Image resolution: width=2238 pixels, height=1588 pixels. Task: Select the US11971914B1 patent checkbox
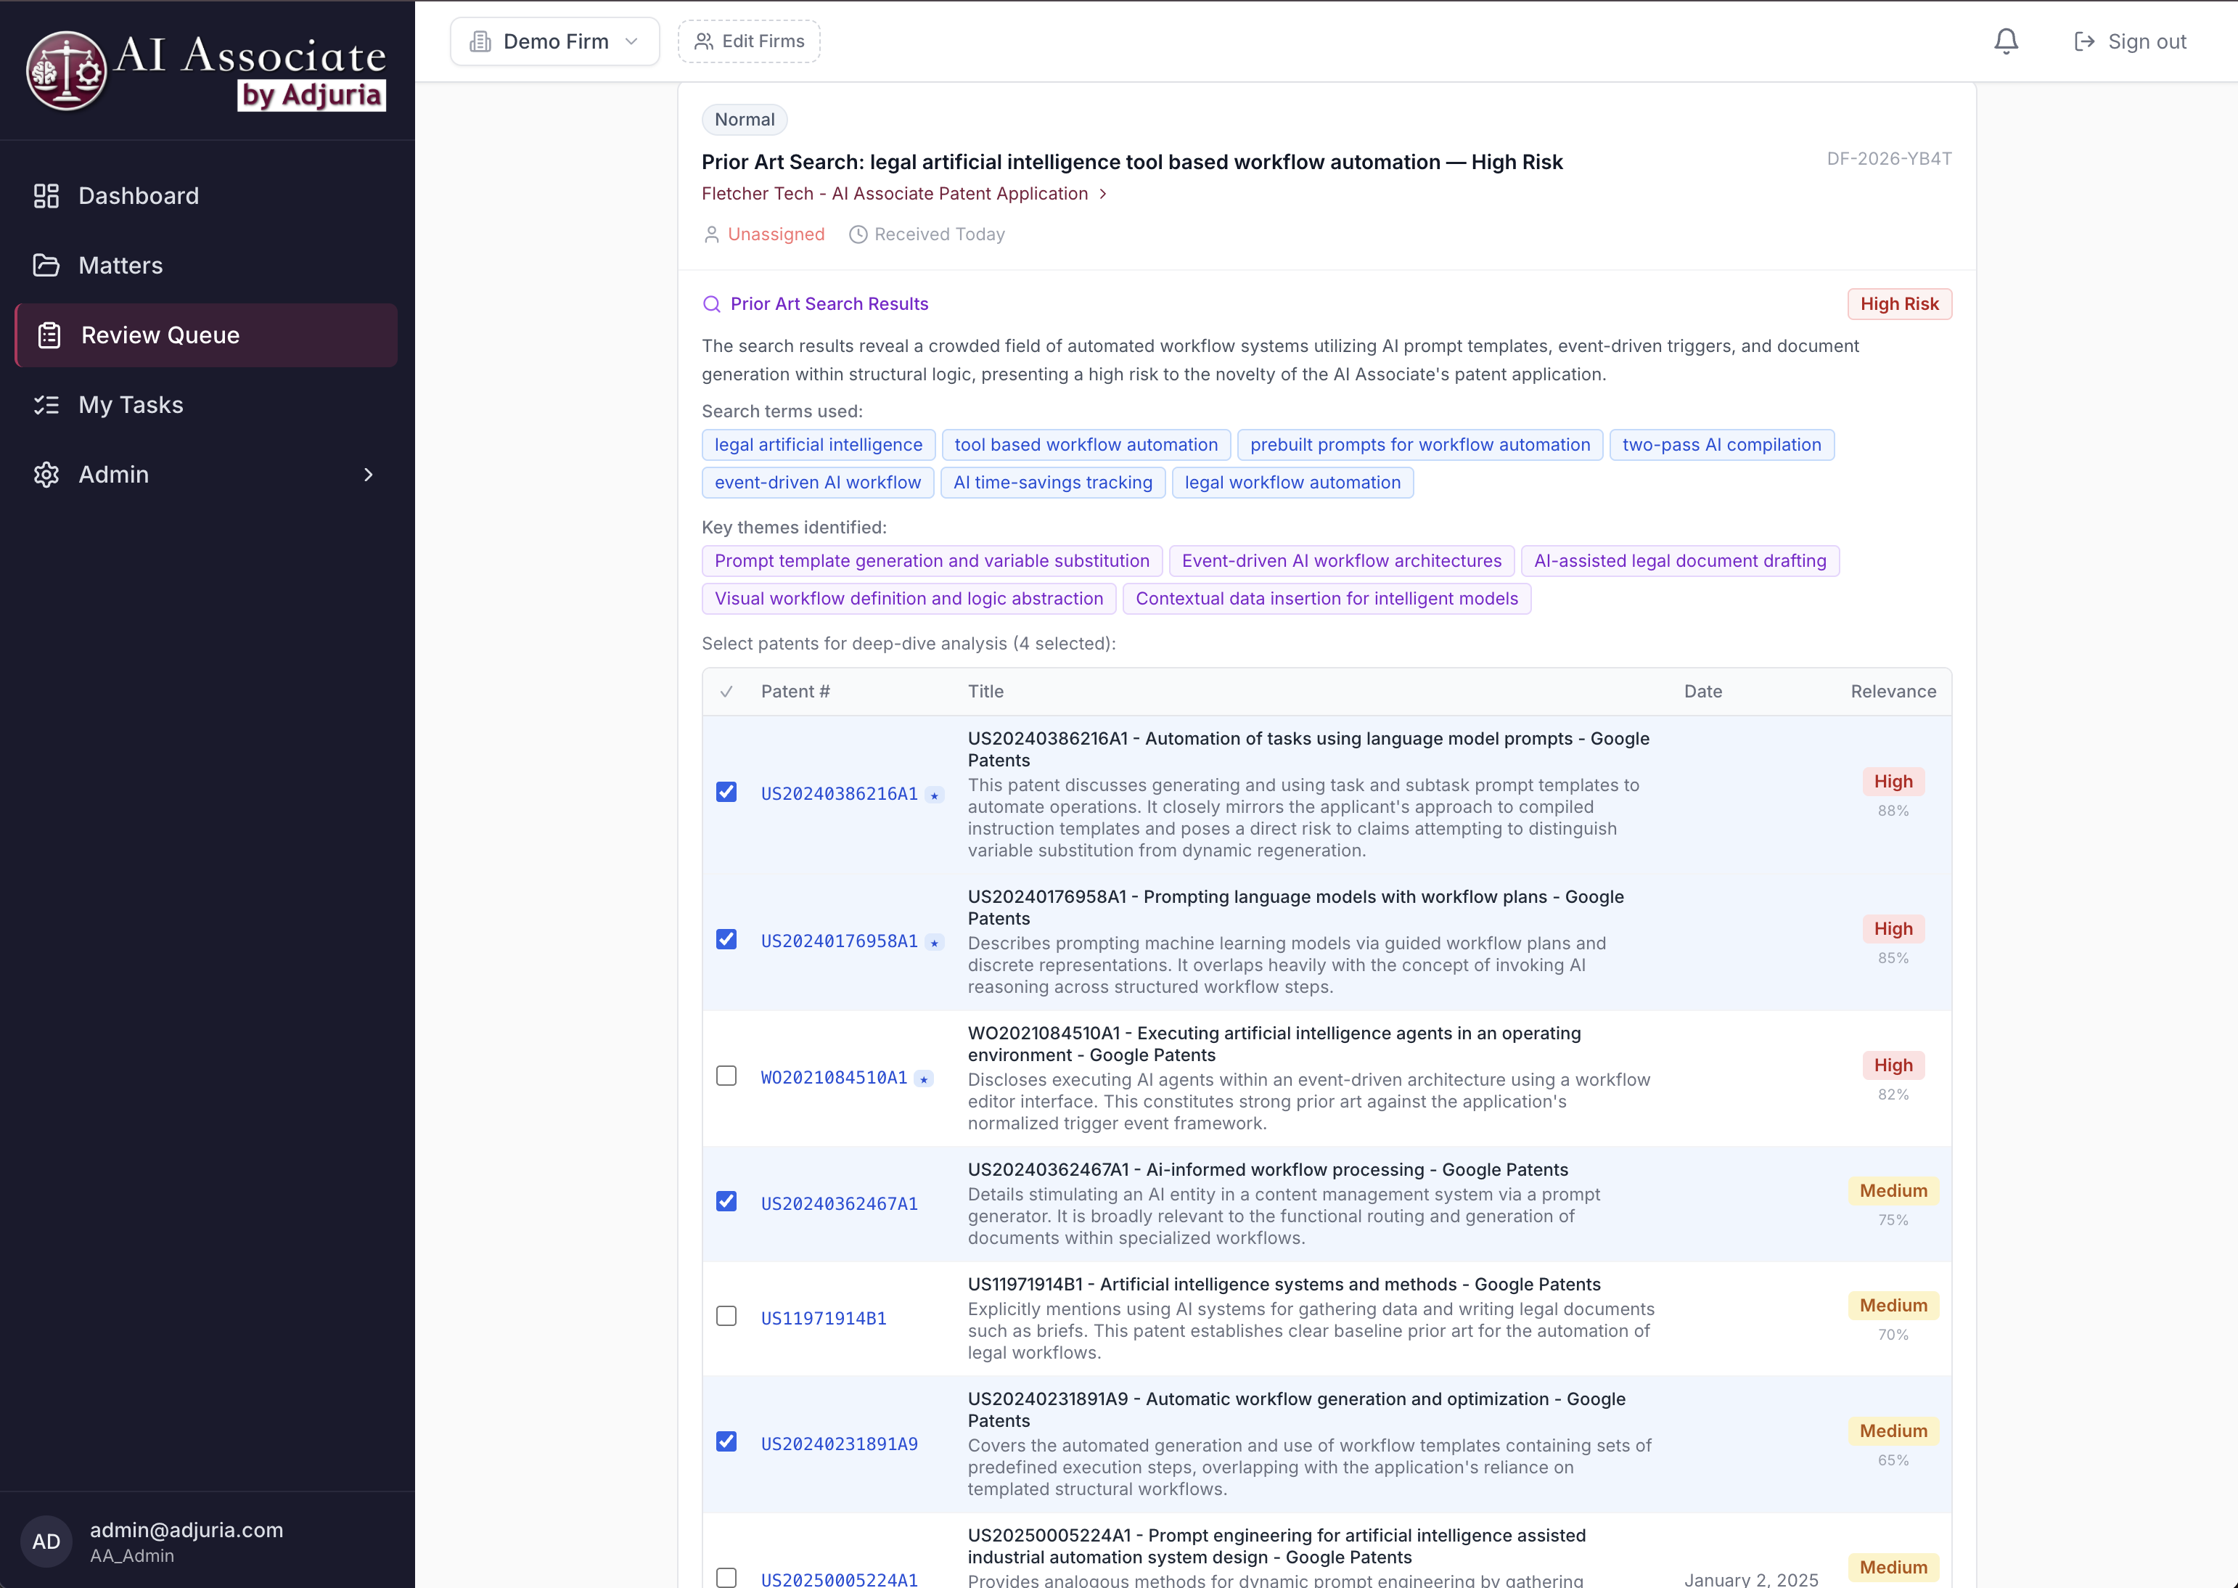726,1316
